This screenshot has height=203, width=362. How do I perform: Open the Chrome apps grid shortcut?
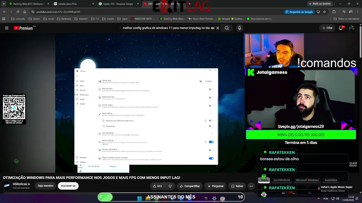[4, 19]
